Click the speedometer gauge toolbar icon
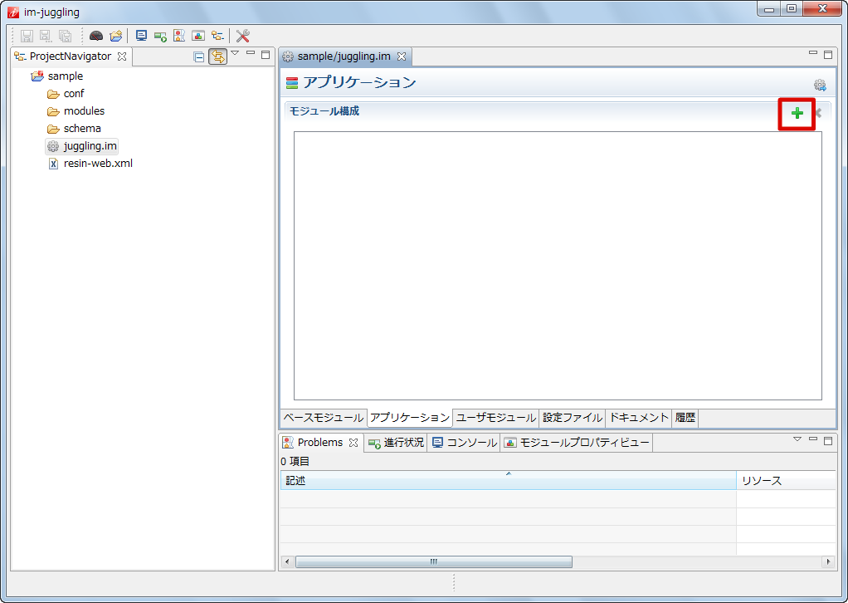Viewport: 848px width, 603px height. click(x=96, y=36)
